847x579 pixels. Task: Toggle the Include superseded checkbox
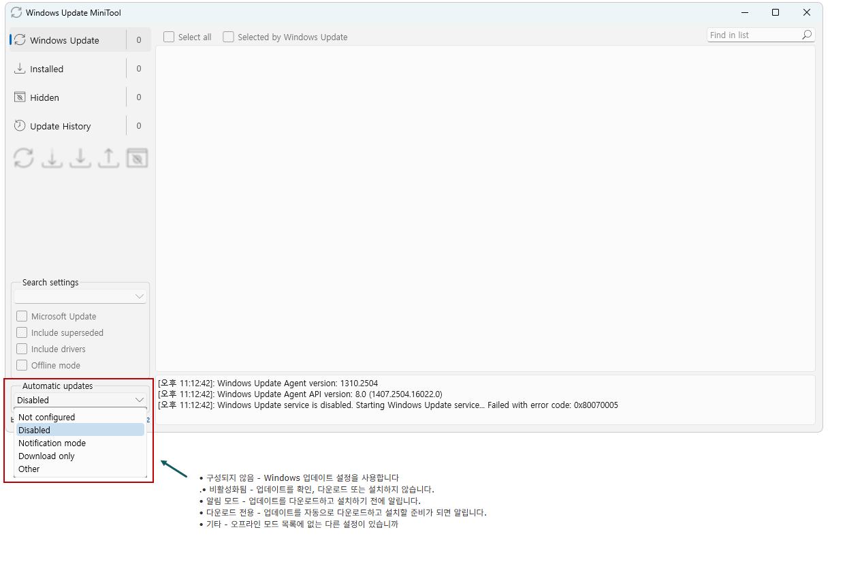pos(22,332)
